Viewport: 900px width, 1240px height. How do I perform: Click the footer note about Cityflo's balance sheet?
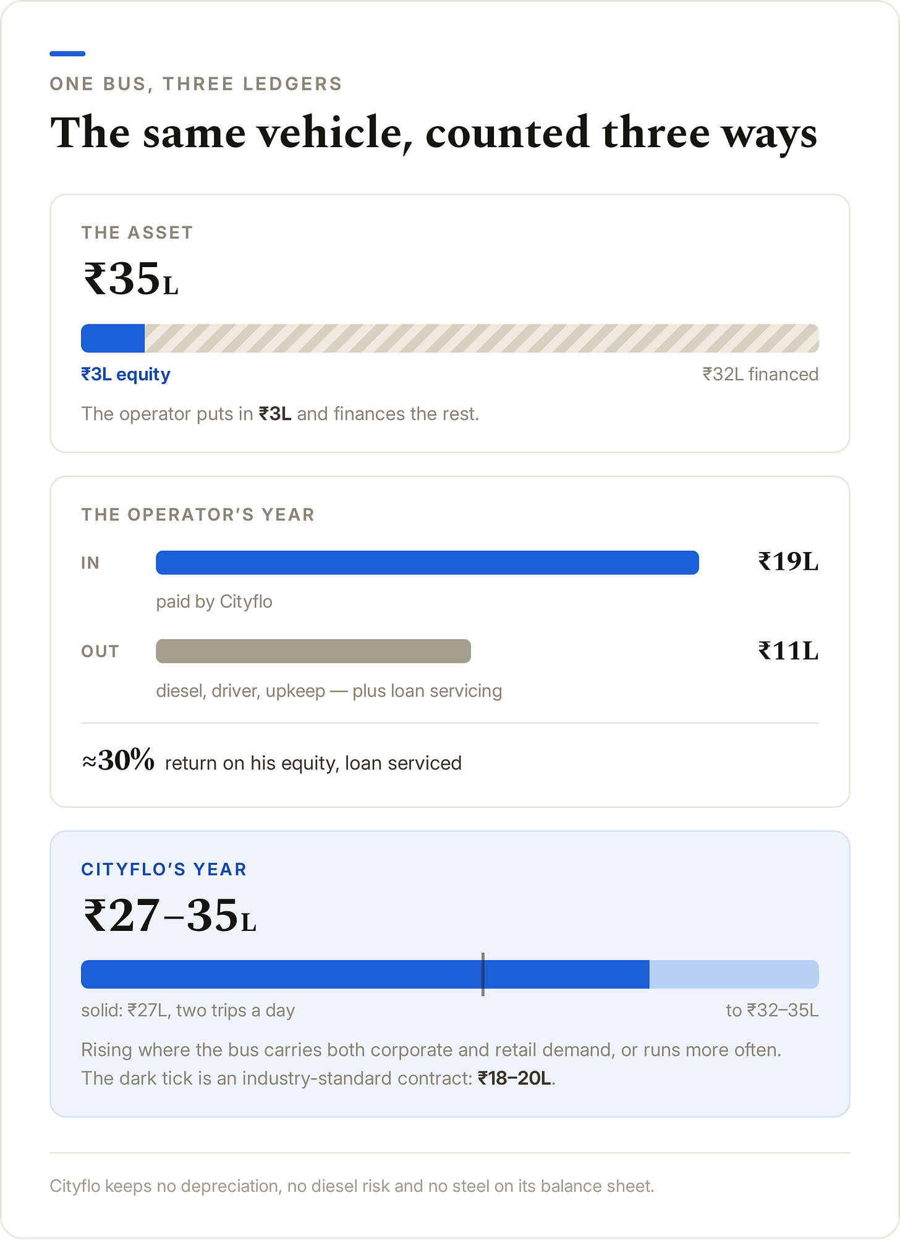pos(352,1186)
